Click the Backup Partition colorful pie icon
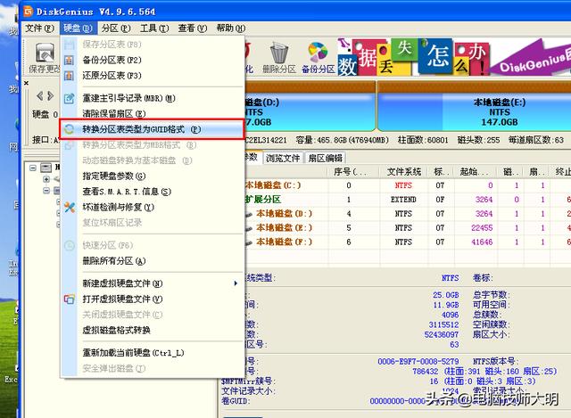 coord(318,53)
